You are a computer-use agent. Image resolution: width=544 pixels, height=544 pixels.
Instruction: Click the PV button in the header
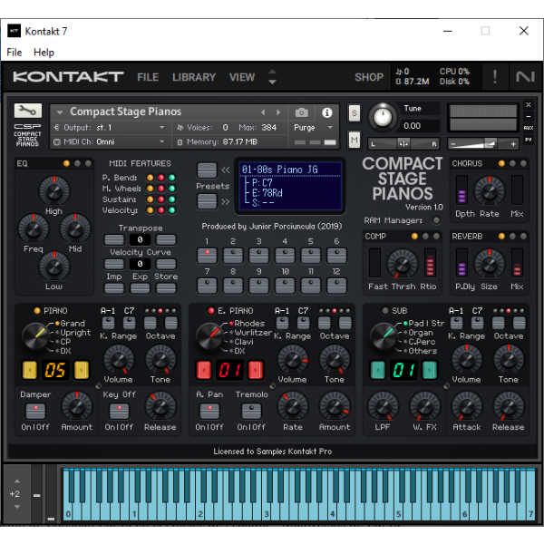click(528, 140)
